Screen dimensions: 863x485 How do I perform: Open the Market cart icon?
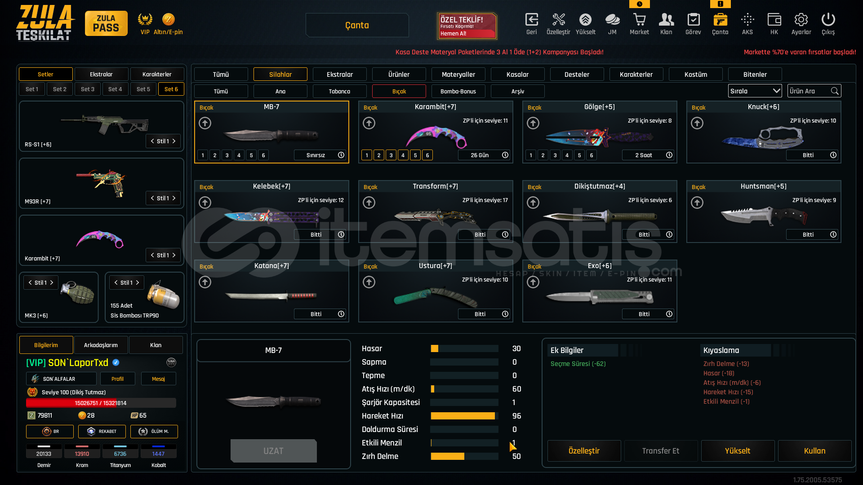[x=639, y=20]
